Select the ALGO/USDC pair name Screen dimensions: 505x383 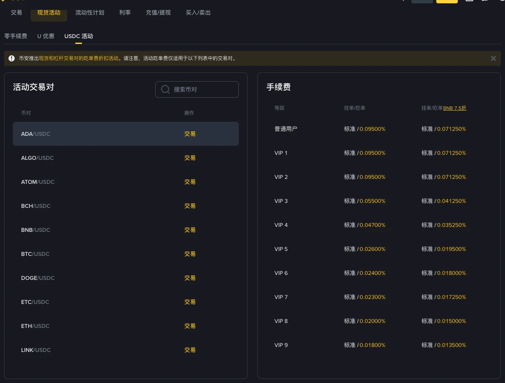37,158
